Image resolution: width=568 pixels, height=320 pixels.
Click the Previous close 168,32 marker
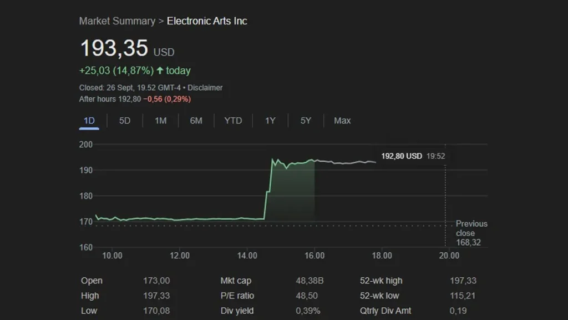pyautogui.click(x=471, y=233)
